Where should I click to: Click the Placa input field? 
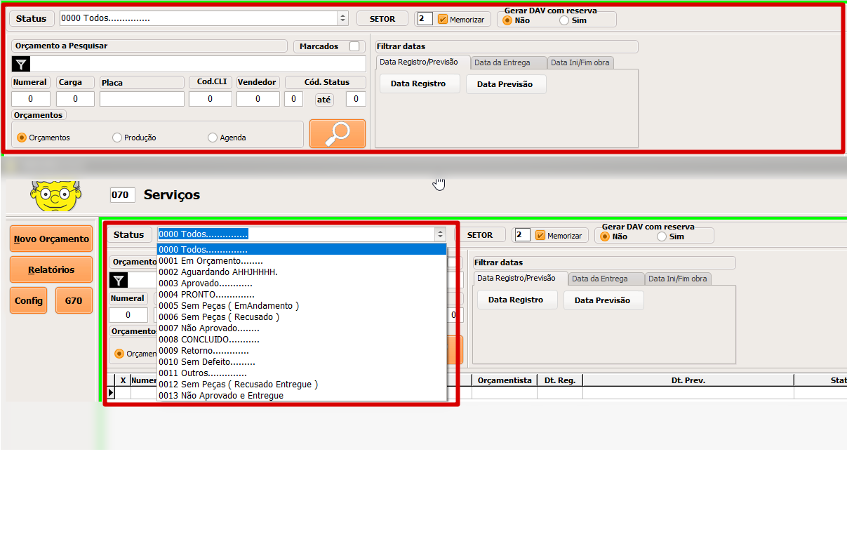[x=142, y=100]
